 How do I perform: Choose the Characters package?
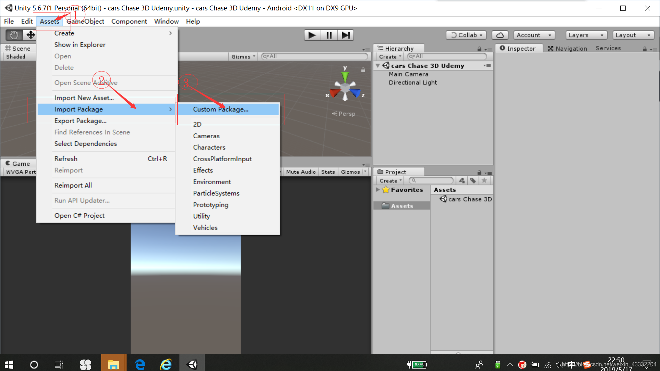point(228,147)
